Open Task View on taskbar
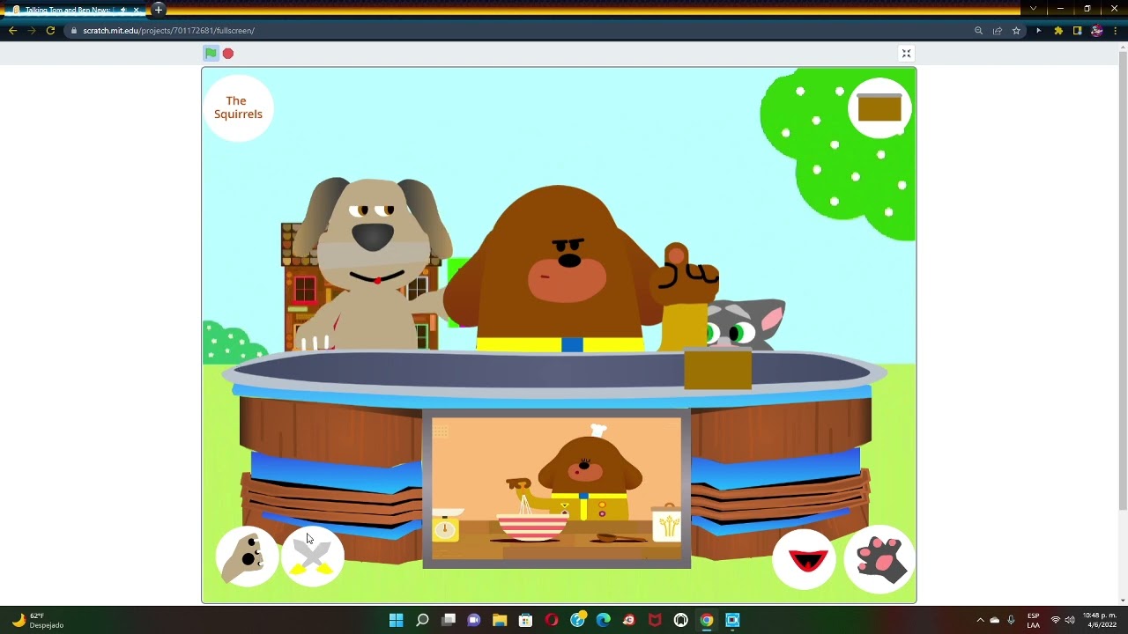The width and height of the screenshot is (1128, 634). click(x=449, y=620)
